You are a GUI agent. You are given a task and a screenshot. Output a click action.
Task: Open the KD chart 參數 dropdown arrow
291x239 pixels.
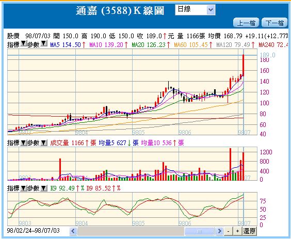(44, 188)
